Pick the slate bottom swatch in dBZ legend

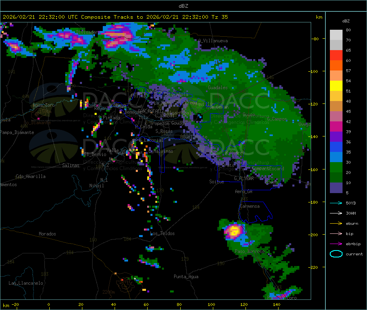point(336,188)
